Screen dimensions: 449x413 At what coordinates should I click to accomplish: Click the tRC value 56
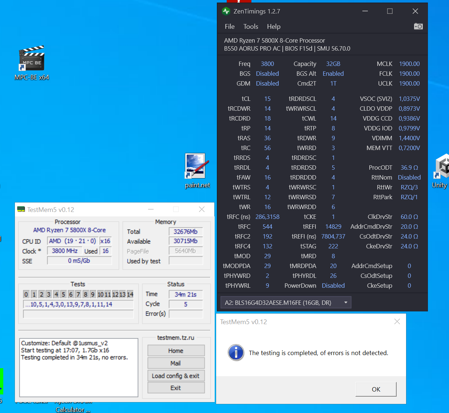click(x=267, y=148)
